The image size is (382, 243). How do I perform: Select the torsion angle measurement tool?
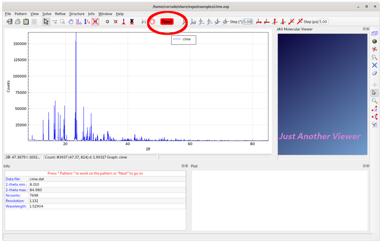pos(375,125)
